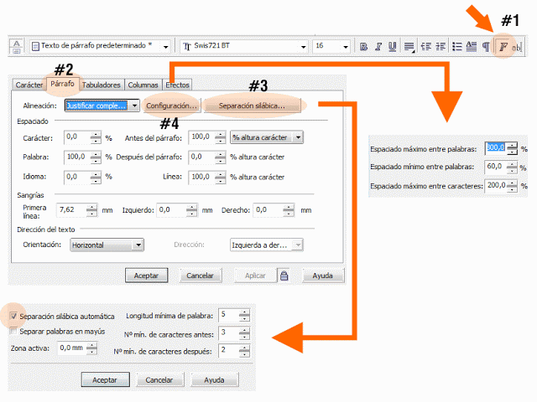Enable Separación silábica automática checkbox

click(13, 317)
